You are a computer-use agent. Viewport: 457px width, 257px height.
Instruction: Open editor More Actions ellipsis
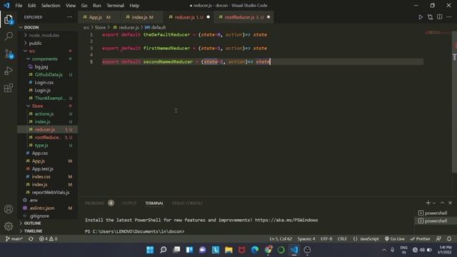tap(449, 17)
